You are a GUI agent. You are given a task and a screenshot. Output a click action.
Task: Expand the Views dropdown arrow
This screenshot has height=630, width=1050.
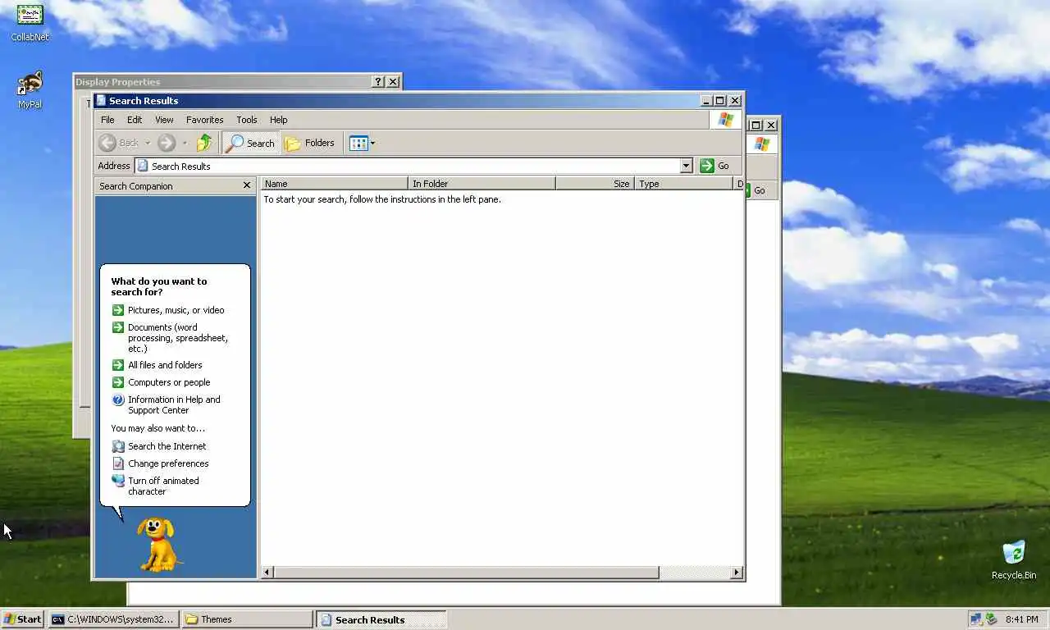pos(372,143)
